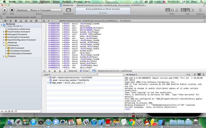Expand MessageUI.framework
Viewport: 206px width, 128px height.
pos(4,34)
